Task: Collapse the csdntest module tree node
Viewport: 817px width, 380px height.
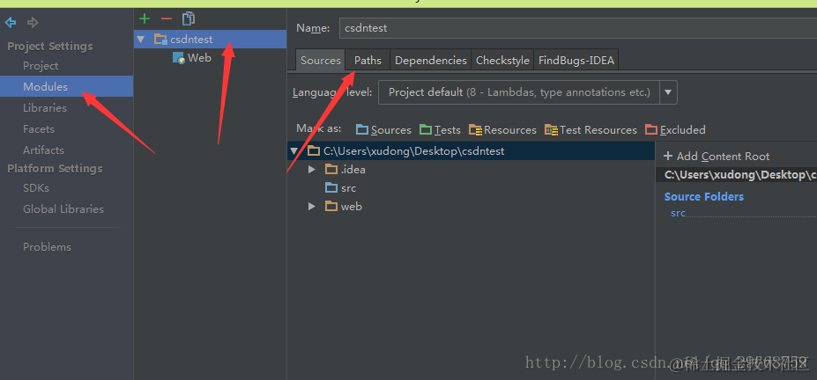Action: [141, 39]
